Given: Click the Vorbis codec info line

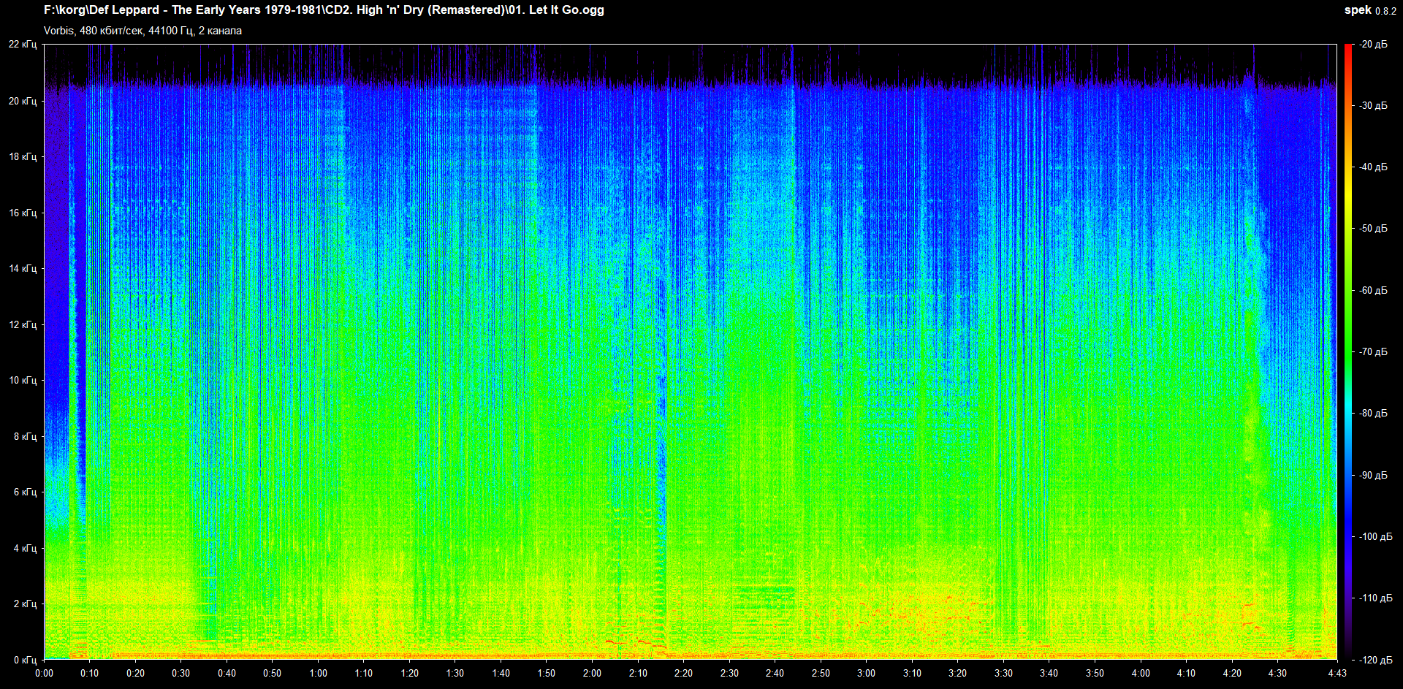Looking at the screenshot, I should click(142, 31).
